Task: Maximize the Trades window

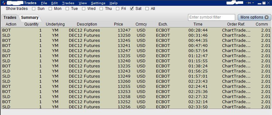Action: tap(264, 3)
